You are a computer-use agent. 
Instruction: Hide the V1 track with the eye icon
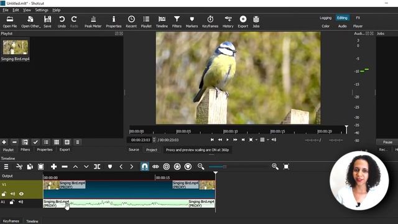[x=21, y=194]
